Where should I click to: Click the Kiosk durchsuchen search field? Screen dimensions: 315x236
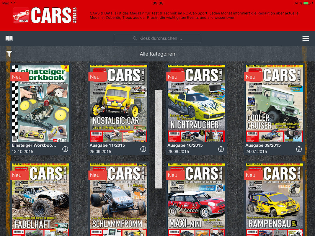coord(157,38)
